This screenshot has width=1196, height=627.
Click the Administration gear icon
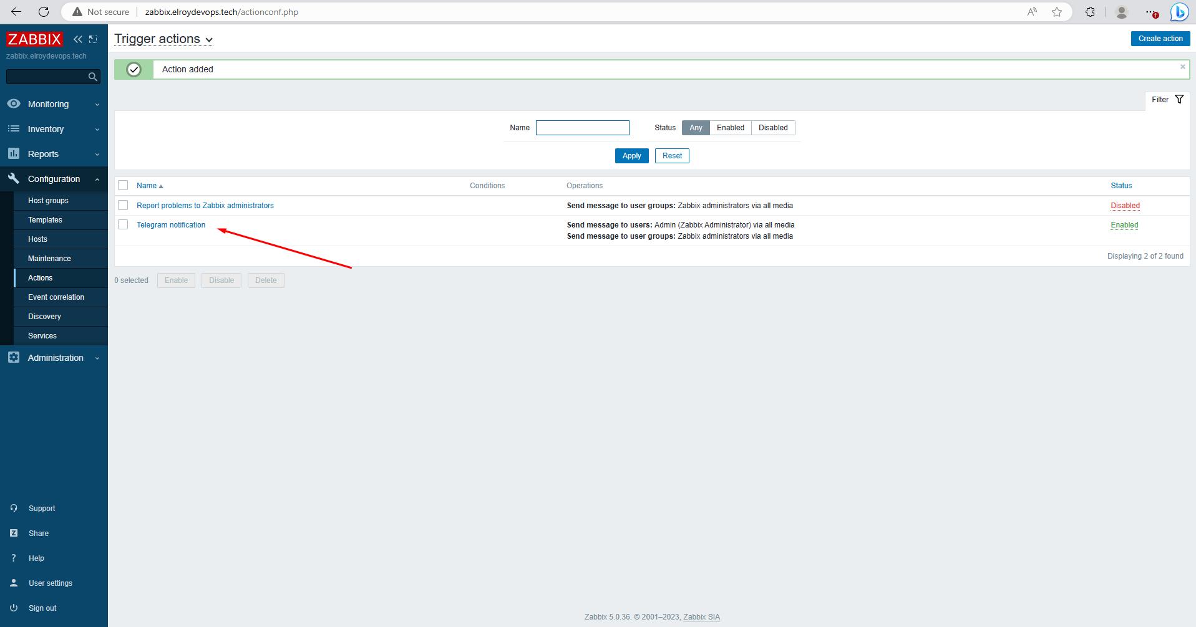[14, 357]
